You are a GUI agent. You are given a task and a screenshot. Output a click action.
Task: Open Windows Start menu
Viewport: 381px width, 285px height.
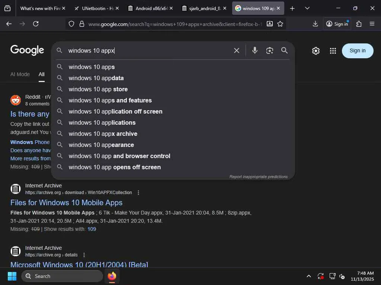(12, 276)
